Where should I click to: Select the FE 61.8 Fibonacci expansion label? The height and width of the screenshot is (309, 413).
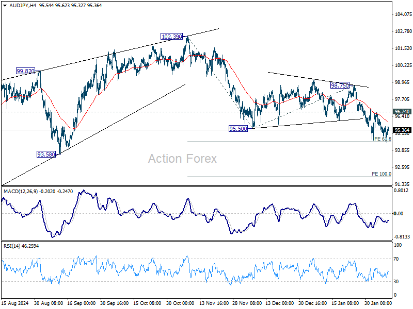(x=383, y=139)
